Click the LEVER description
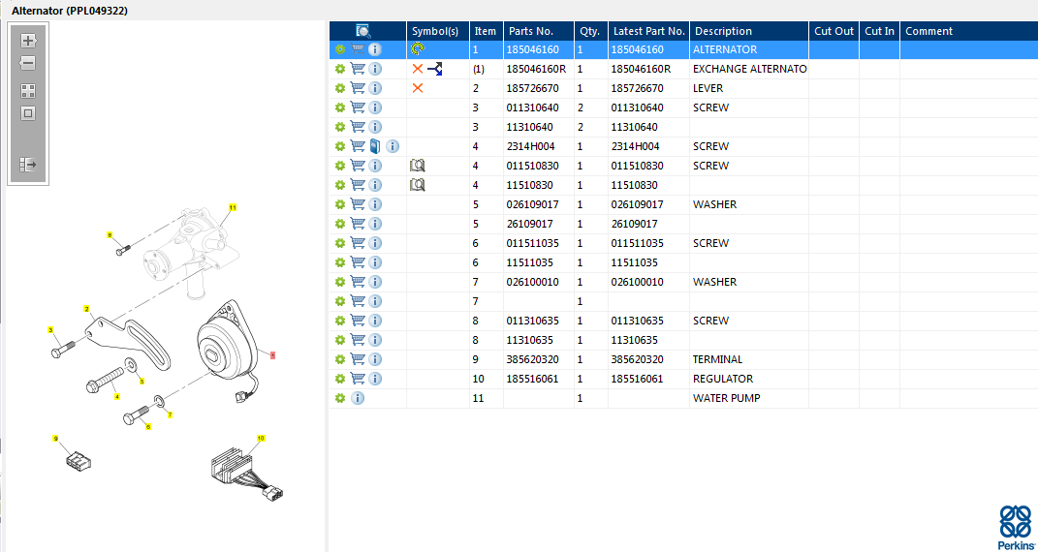Viewport: 1038px width, 552px height. tap(708, 88)
